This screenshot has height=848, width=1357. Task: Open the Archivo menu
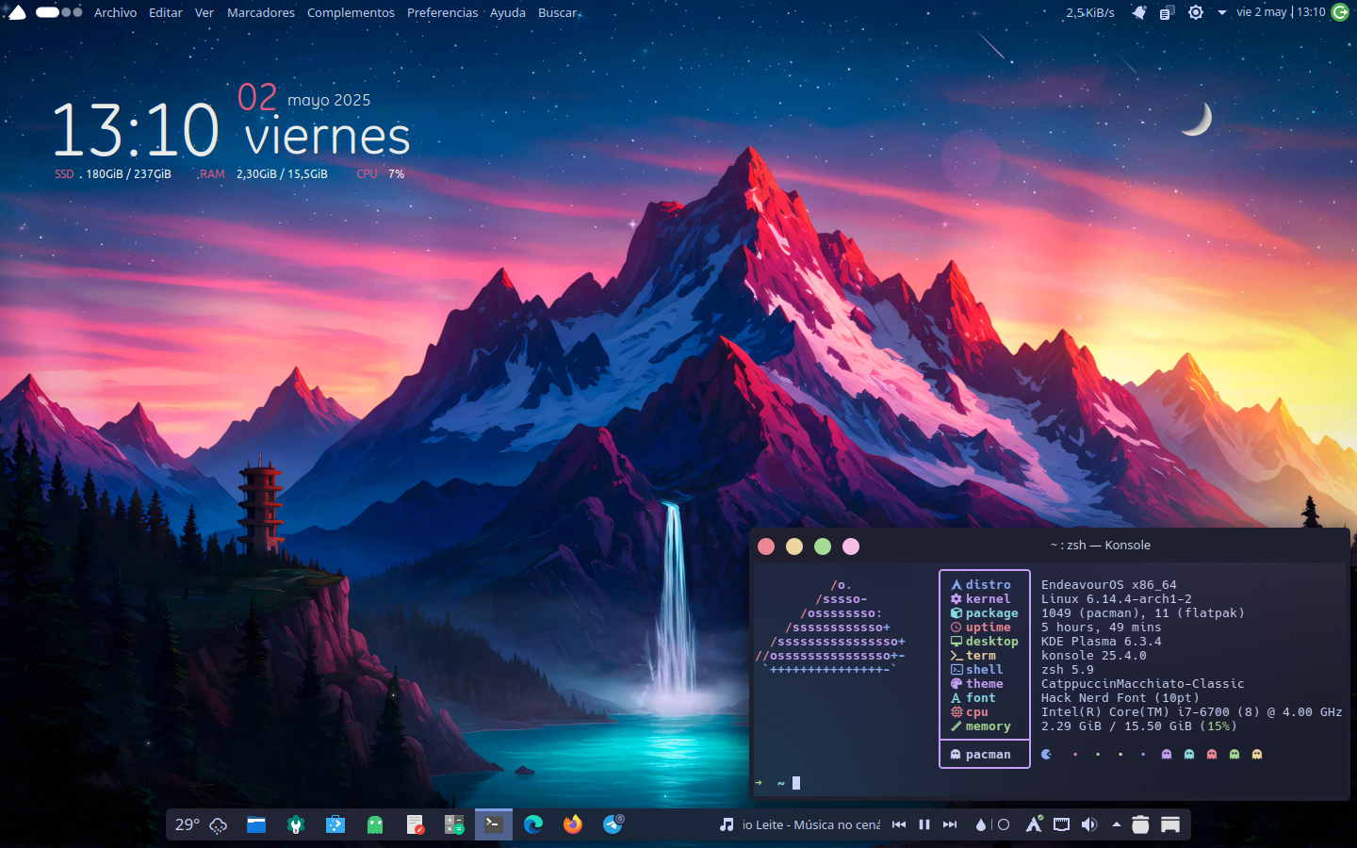[115, 12]
